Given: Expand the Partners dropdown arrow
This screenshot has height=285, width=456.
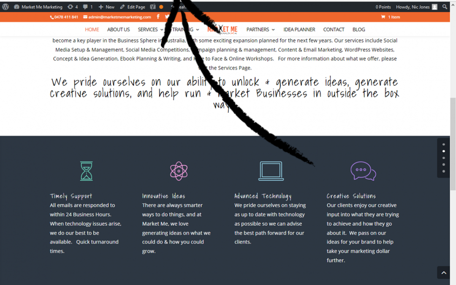Looking at the screenshot, I should (273, 30).
